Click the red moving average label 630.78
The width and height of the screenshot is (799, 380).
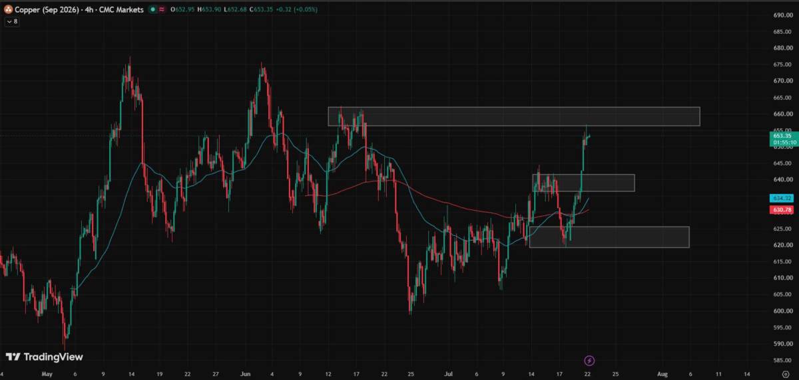[x=783, y=210]
